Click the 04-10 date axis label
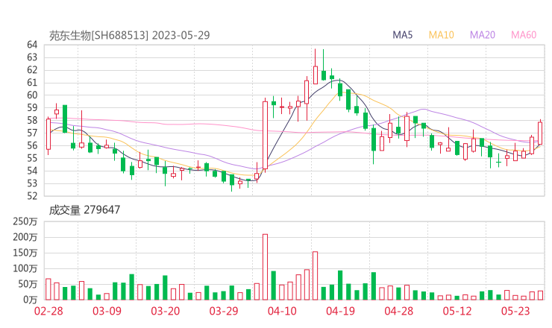Screen dimensions: 552x328 click(282, 311)
